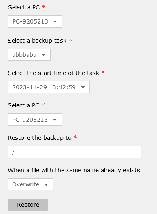Click the red asterisk next to Restore the backup to
157x214 pixels.
tap(76, 137)
